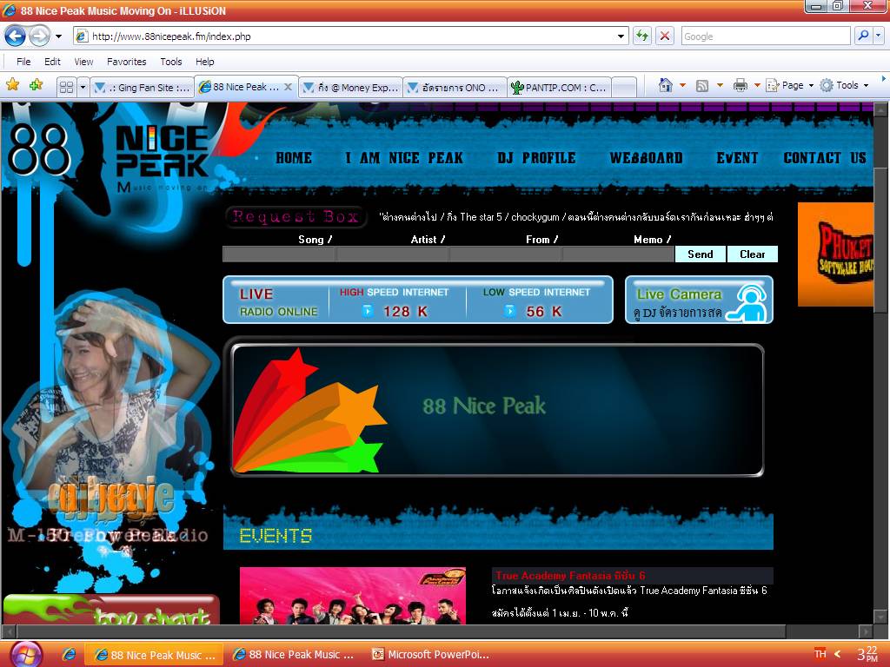Click the vertical scrollbar down arrow

tap(880, 617)
